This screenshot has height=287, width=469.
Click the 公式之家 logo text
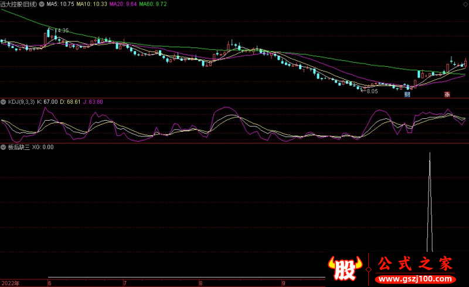coord(415,264)
